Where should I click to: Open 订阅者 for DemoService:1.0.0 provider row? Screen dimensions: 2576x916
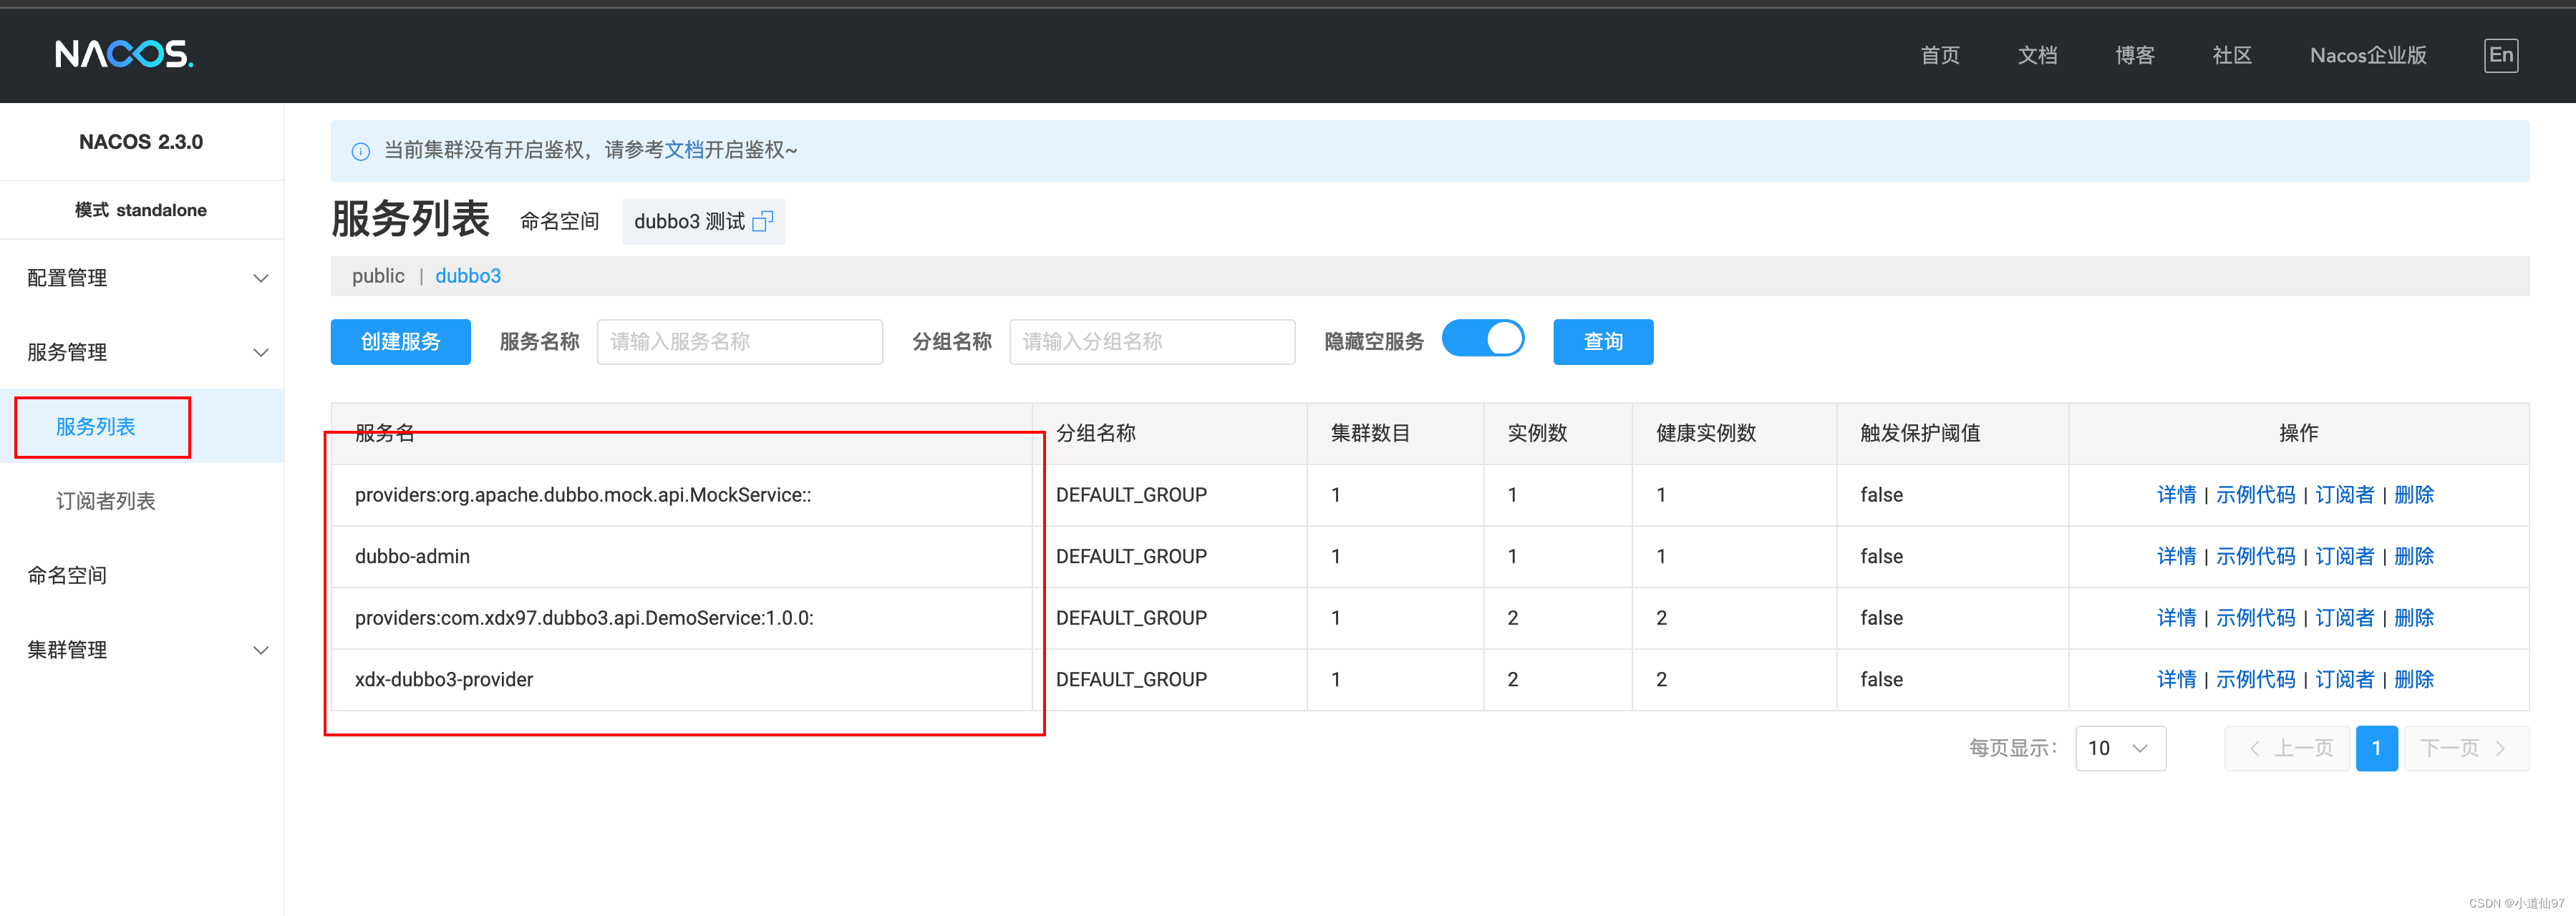(2344, 618)
